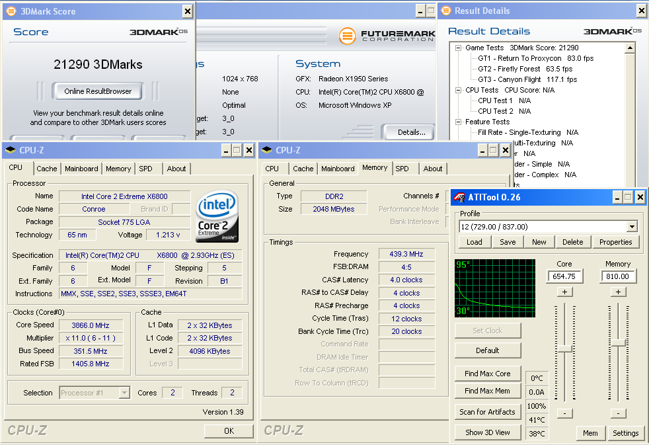The image size is (649, 445).
Task: Click the Result Details scrollbar up arrow
Action: [x=630, y=48]
